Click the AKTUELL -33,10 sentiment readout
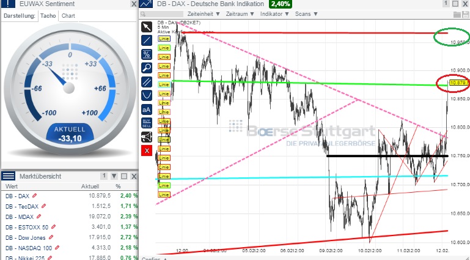The height and width of the screenshot is (260, 470). pyautogui.click(x=70, y=134)
